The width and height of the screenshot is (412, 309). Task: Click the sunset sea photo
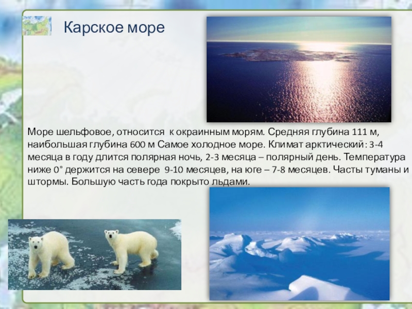[298, 69]
